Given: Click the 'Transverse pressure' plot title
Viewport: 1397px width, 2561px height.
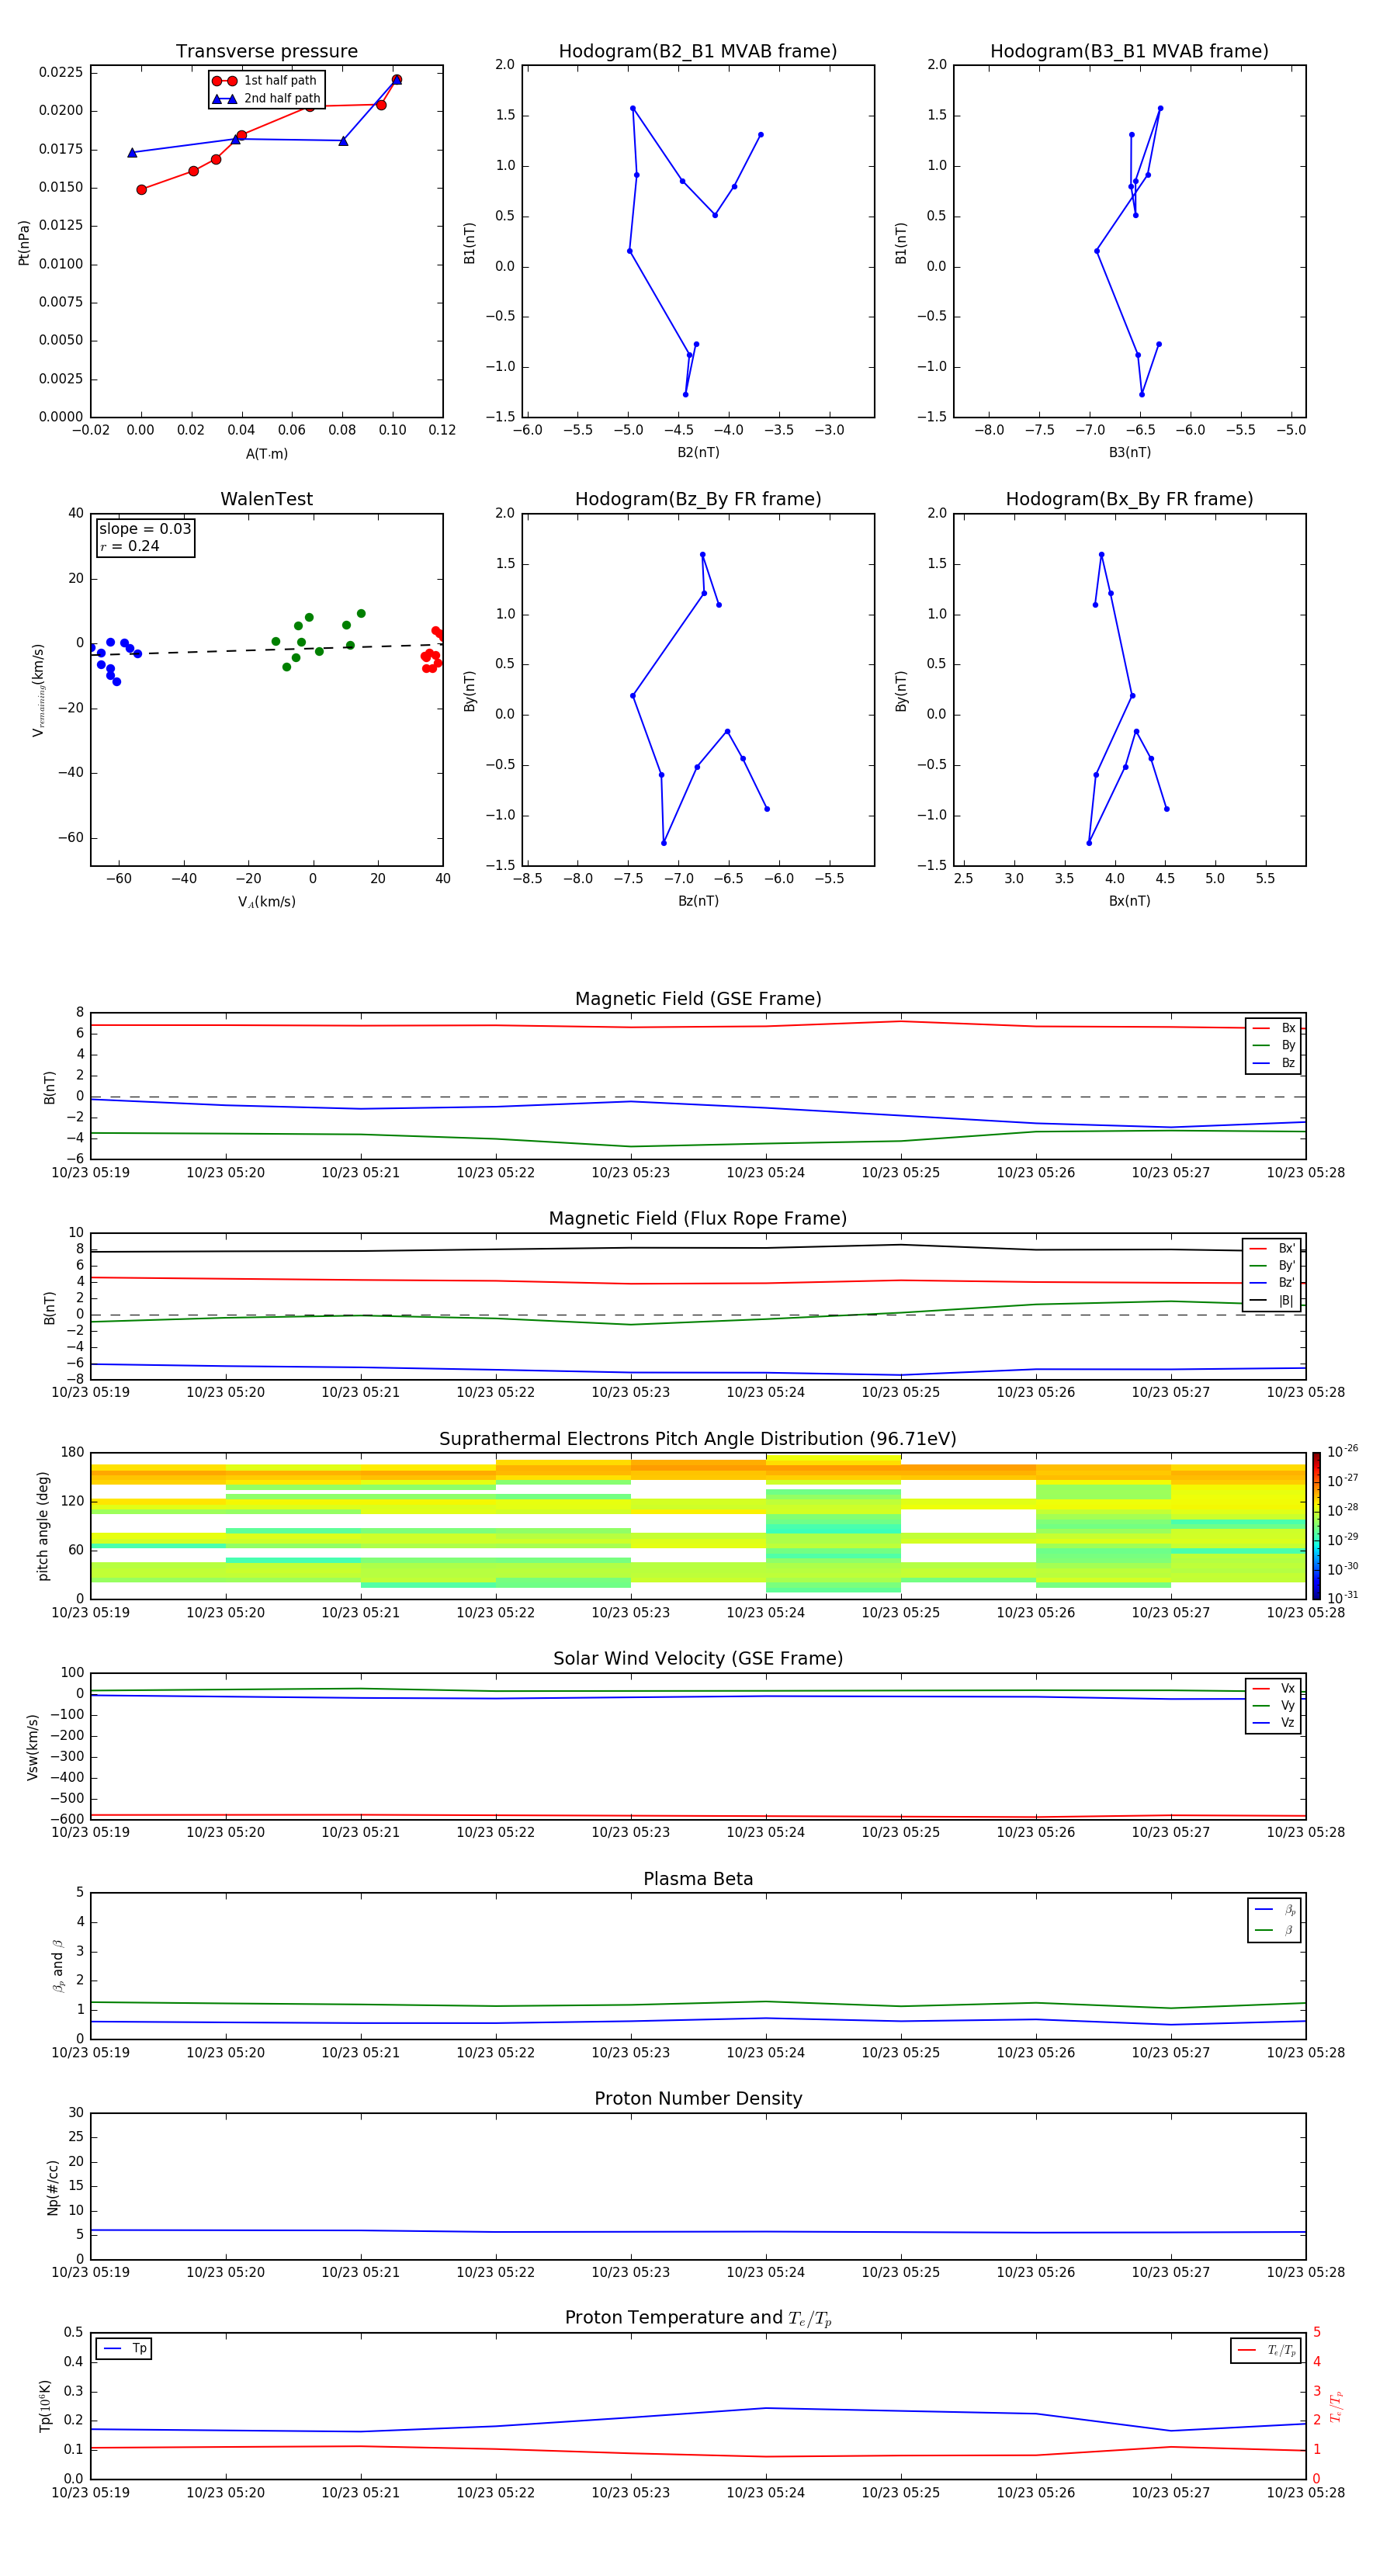Looking at the screenshot, I should (266, 52).
